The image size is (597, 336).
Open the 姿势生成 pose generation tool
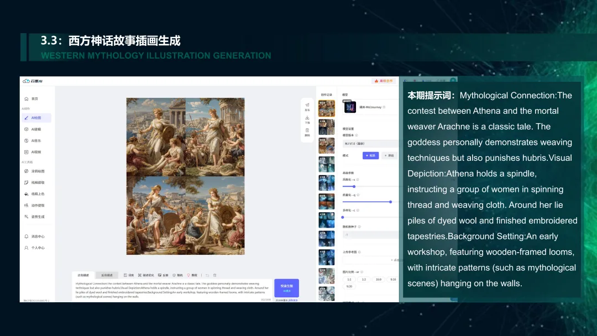point(34,217)
